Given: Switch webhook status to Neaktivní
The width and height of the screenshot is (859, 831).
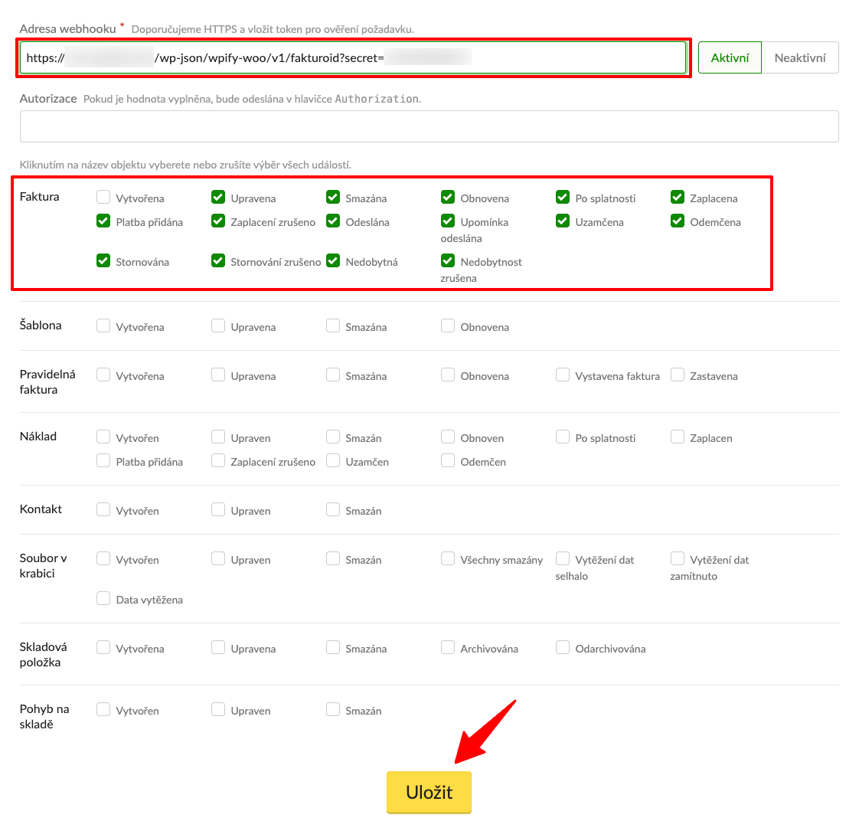Looking at the screenshot, I should 800,57.
